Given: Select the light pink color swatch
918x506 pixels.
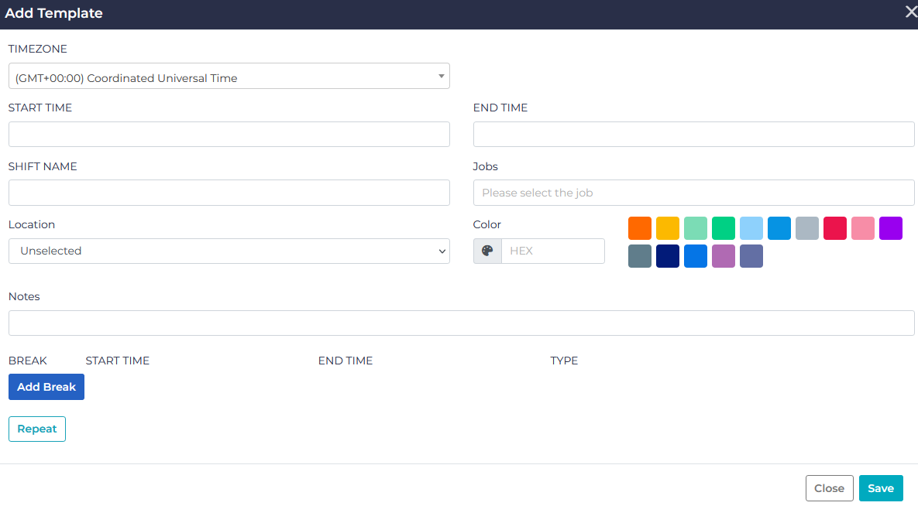Looking at the screenshot, I should pos(863,227).
